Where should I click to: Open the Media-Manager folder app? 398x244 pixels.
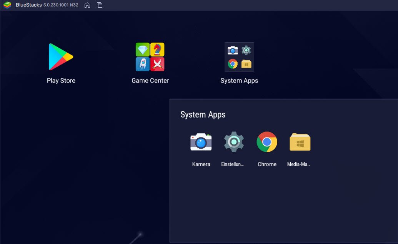coord(300,142)
